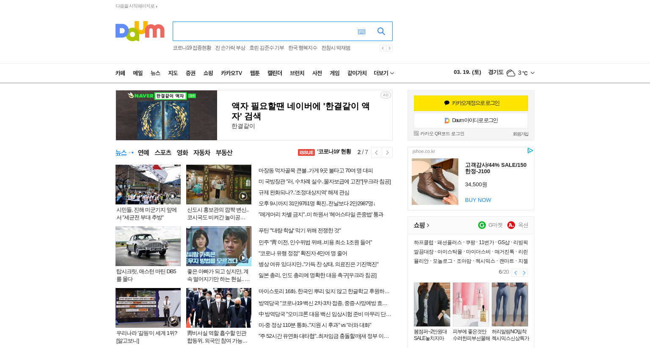Screen dimensions: 650x348
Task: Switch to the 영화 news tab
Action: coord(182,152)
